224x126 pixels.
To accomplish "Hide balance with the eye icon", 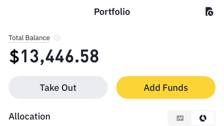I will point(57,38).
